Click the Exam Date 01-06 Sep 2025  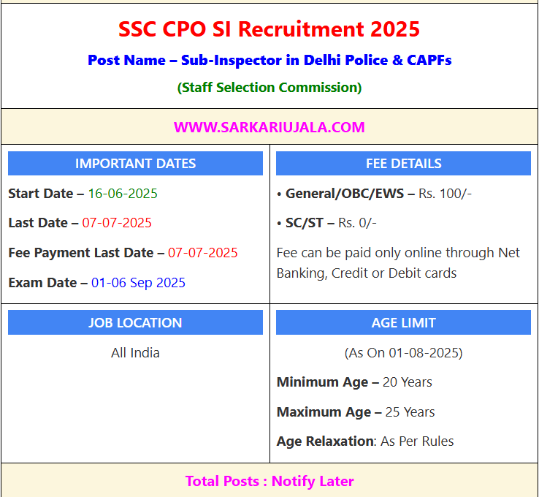click(x=96, y=283)
